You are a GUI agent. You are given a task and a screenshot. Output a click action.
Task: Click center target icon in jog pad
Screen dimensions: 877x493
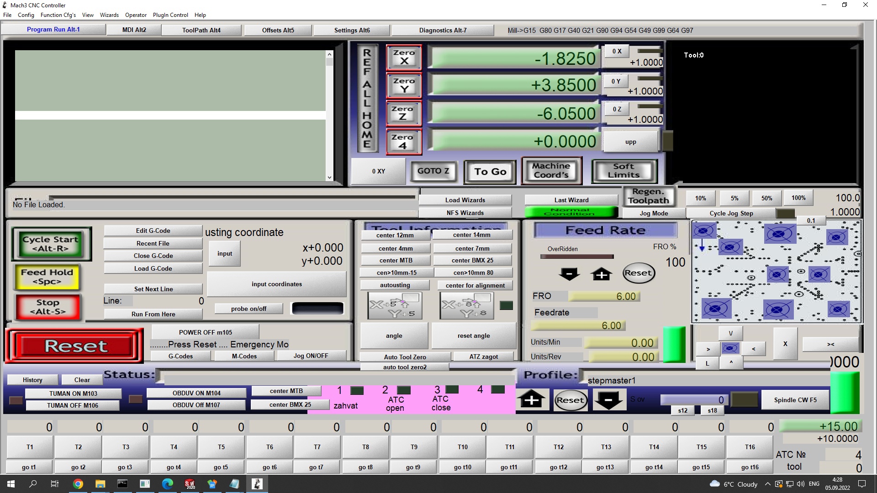pyautogui.click(x=730, y=349)
